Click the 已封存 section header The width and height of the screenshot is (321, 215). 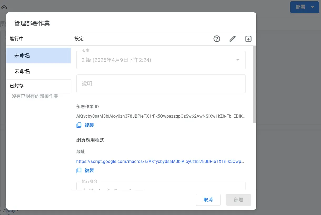(x=17, y=86)
